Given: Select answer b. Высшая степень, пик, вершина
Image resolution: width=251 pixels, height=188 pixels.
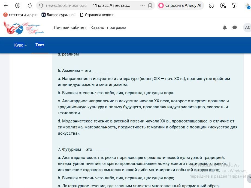Looking at the screenshot, I should (x=116, y=178).
